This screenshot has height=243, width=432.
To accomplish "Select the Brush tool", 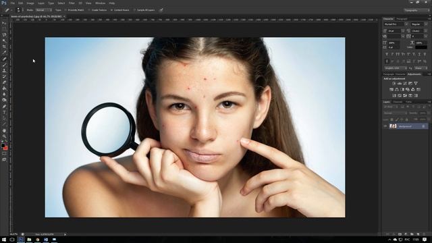I will click(4, 65).
